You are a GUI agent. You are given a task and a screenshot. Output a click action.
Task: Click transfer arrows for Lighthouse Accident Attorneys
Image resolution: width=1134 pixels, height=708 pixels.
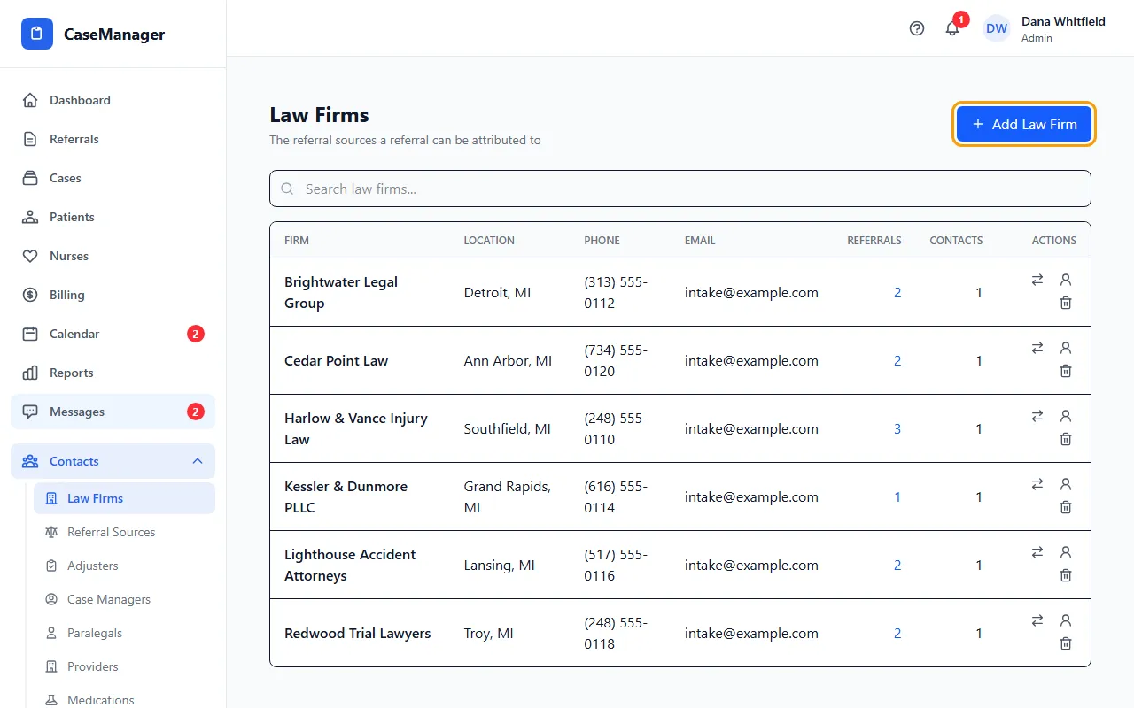(x=1037, y=552)
